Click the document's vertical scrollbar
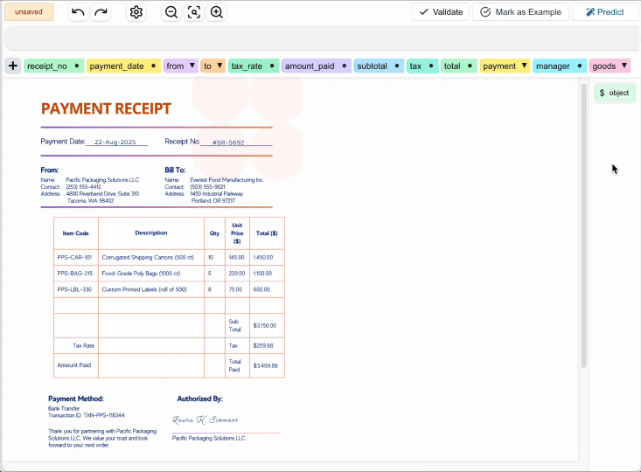Image resolution: width=641 pixels, height=472 pixels. (x=584, y=227)
